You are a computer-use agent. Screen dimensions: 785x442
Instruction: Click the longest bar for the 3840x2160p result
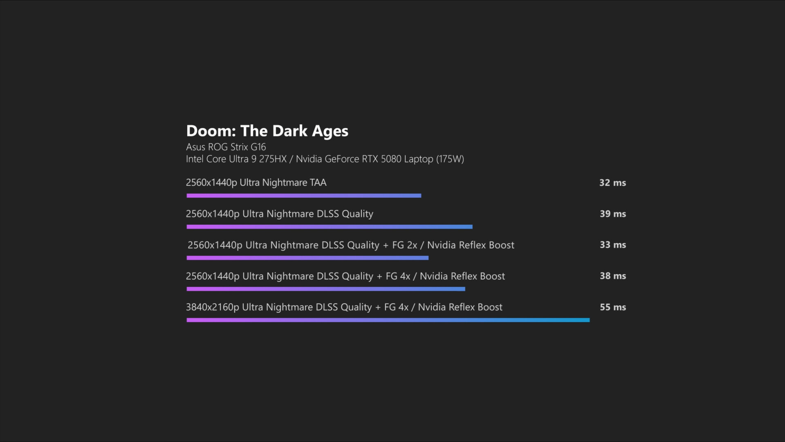tap(388, 320)
